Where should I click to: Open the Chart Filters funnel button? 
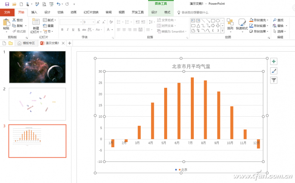click(274, 80)
